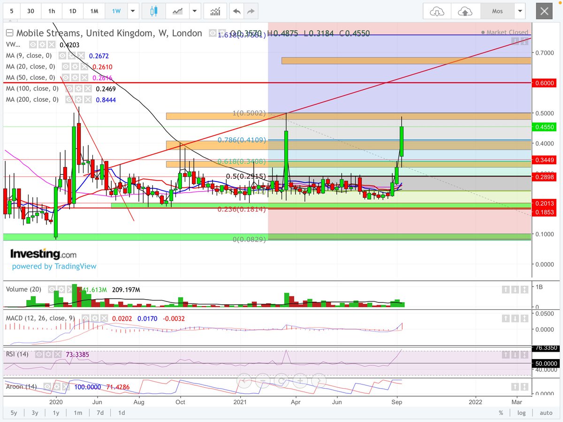
Task: Set range to 1y
Action: coord(56,413)
